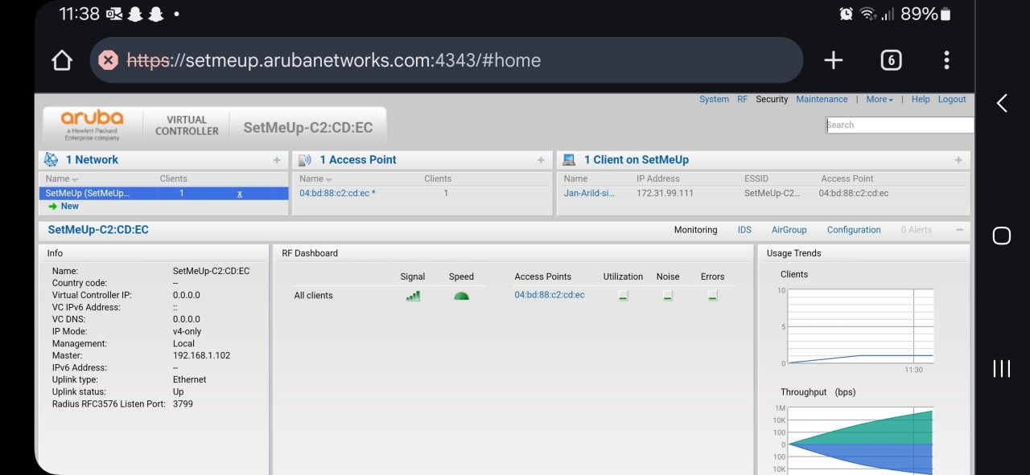Delete SetMeUp network with the x

coord(239,194)
